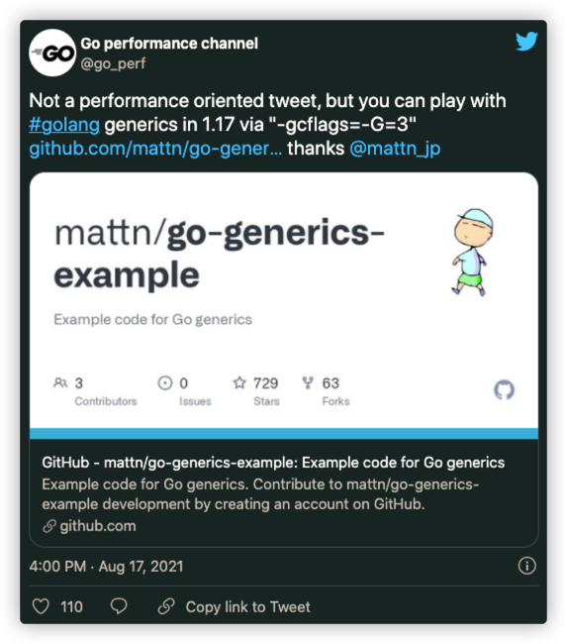Click the @go_perf handle
The height and width of the screenshot is (644, 567).
pos(113,63)
